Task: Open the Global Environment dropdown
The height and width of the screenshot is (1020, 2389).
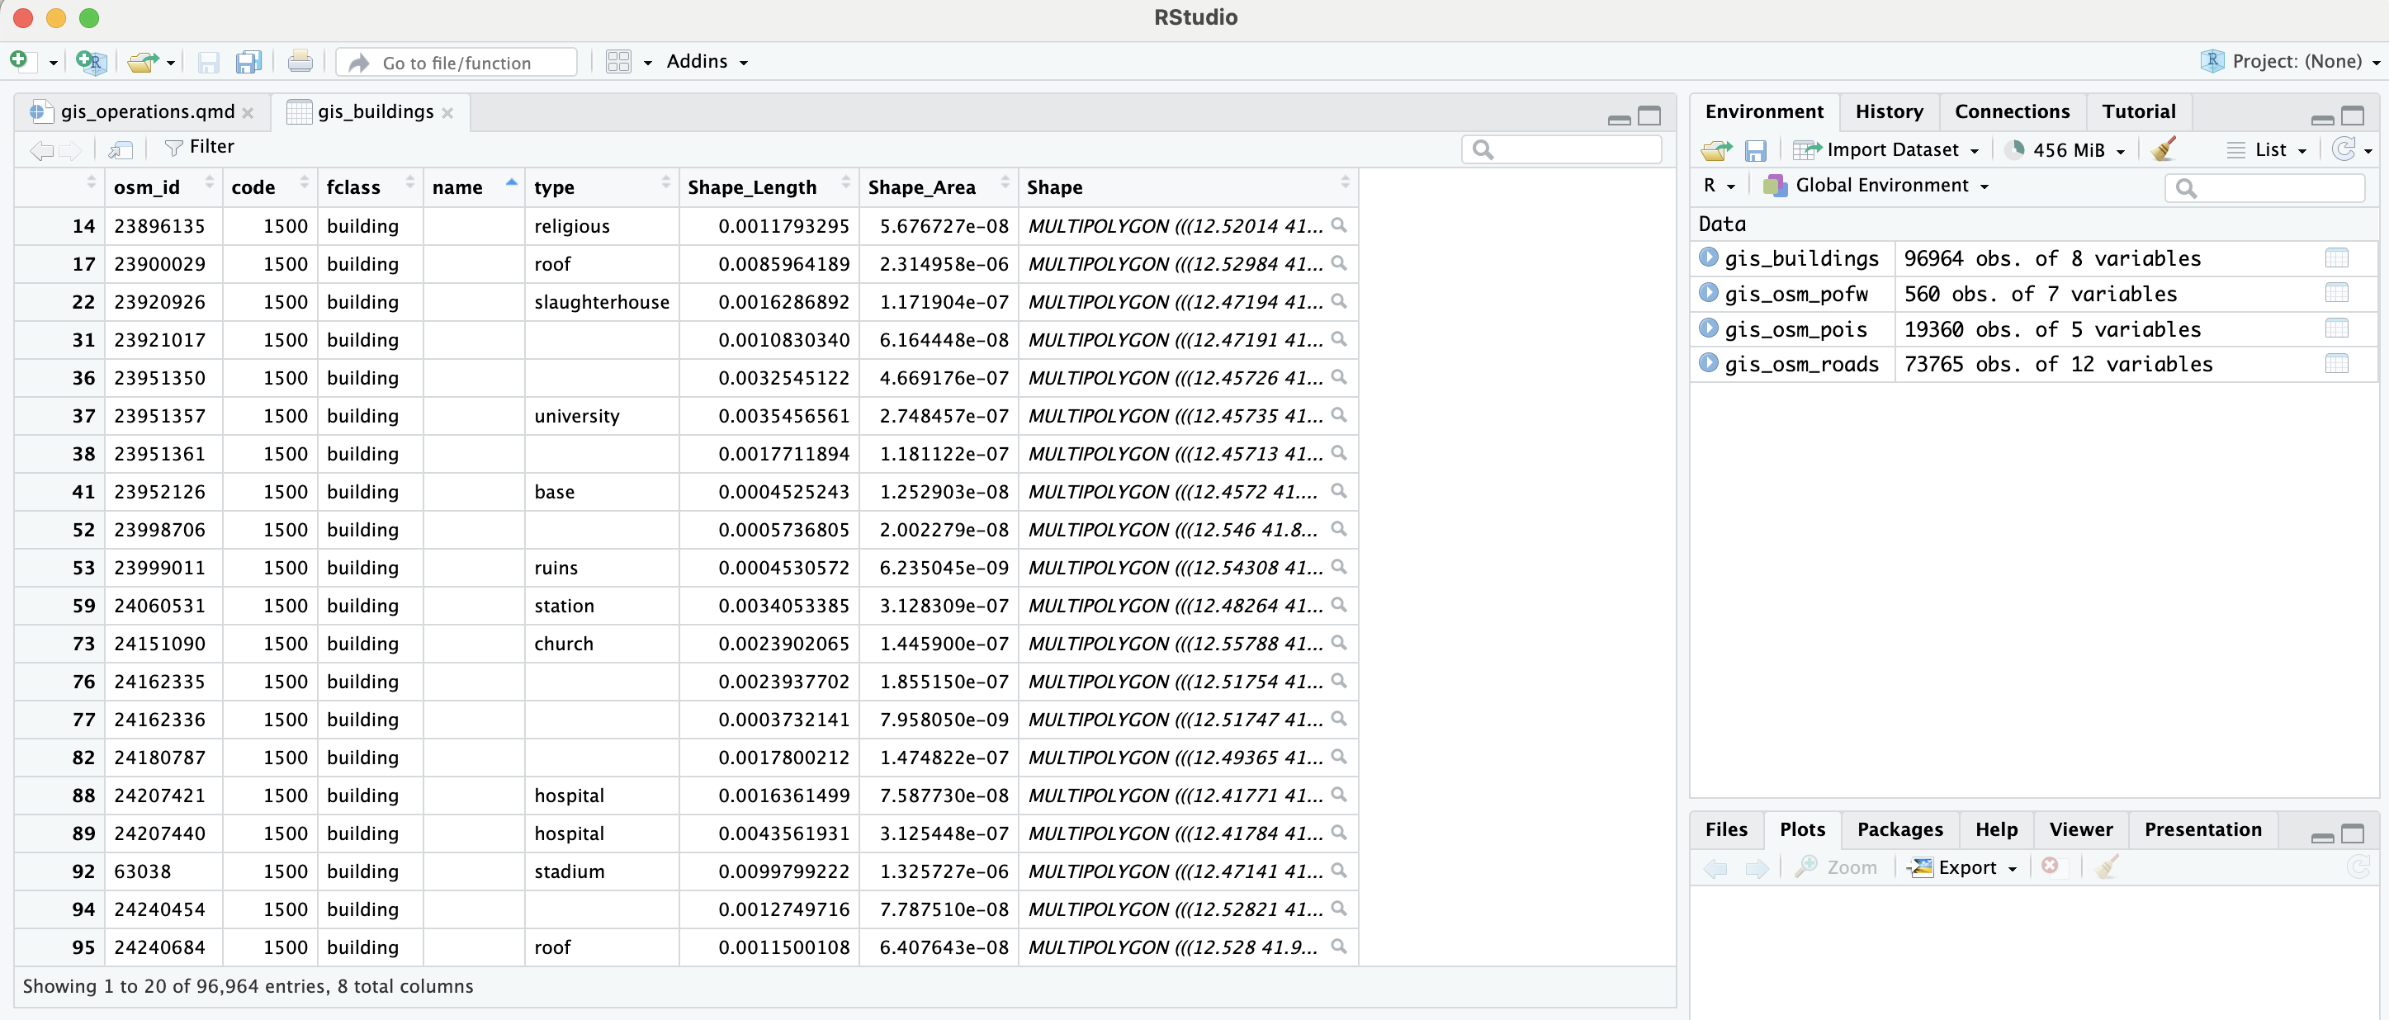Action: pyautogui.click(x=1880, y=186)
